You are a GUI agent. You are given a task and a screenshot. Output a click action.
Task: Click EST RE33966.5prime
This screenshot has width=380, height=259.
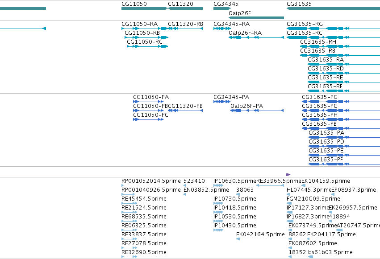(279, 181)
